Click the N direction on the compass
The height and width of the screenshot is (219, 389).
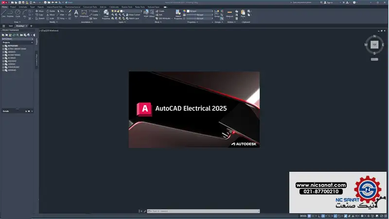coord(374,36)
